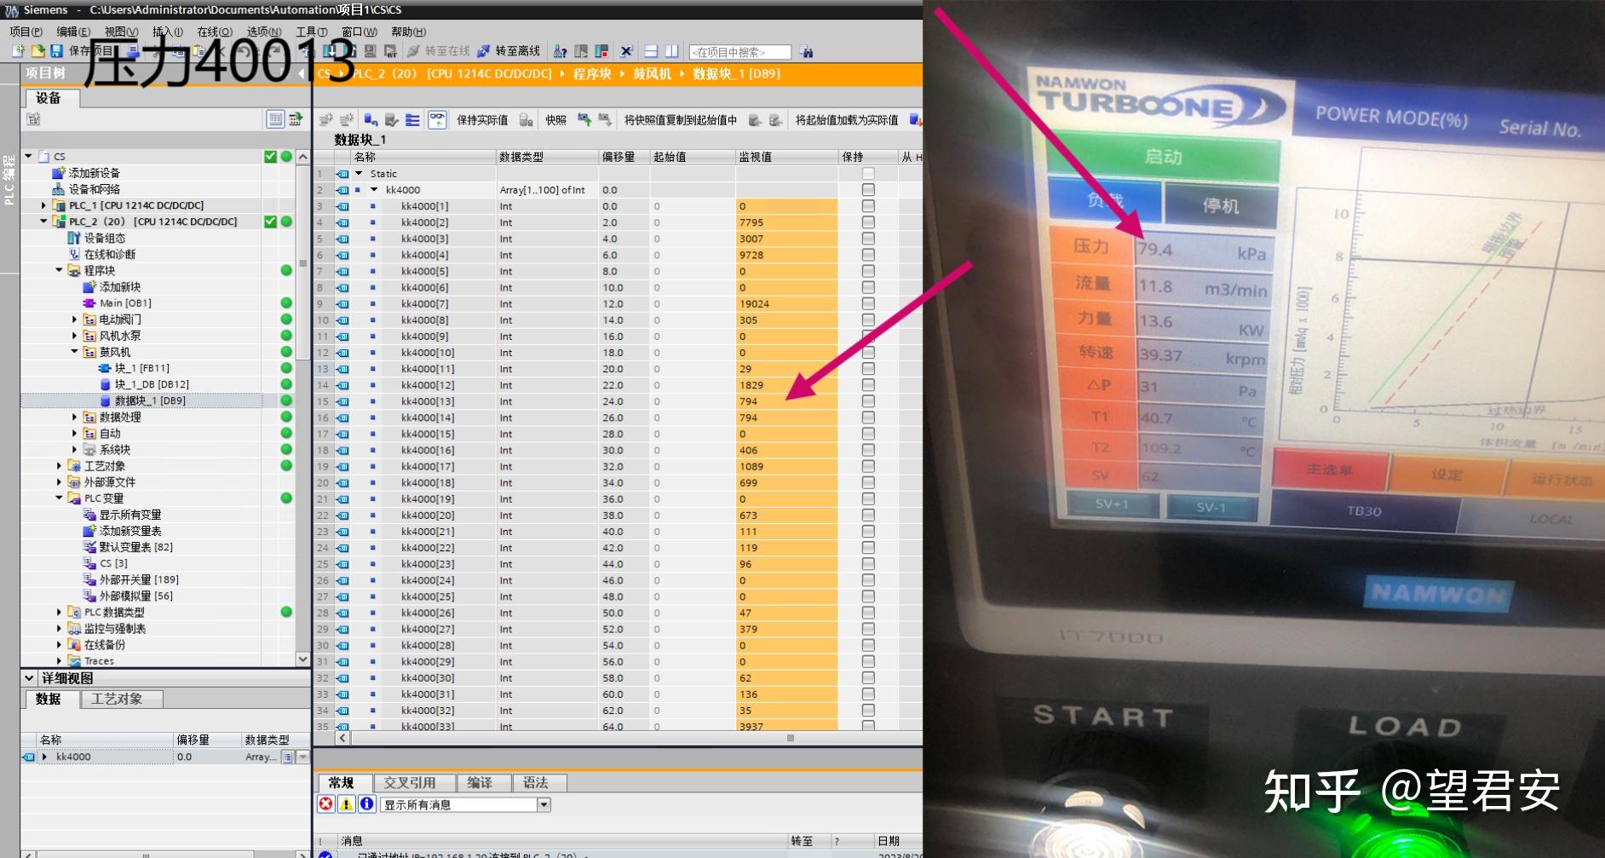Expand the 电动阀门 folder

click(74, 320)
